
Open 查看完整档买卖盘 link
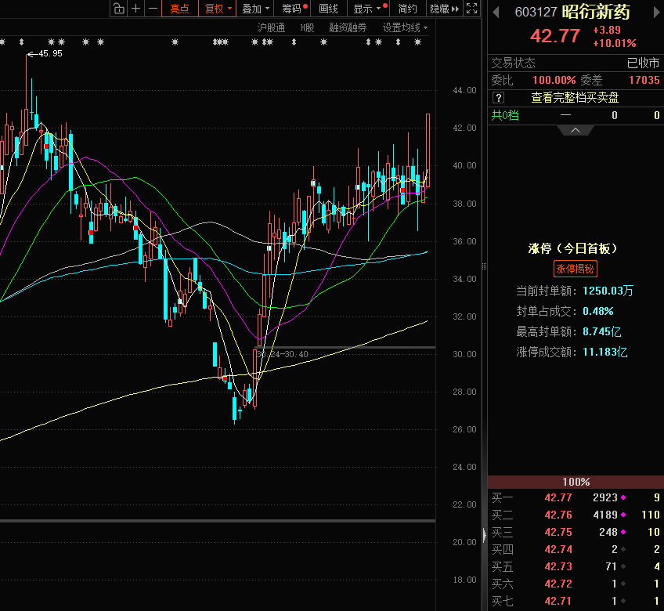click(x=575, y=98)
